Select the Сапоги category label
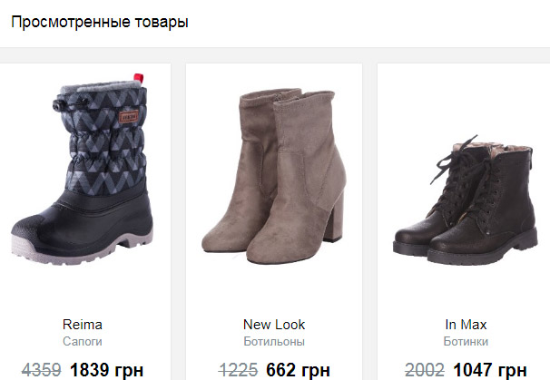The image size is (550, 380). pos(83,341)
